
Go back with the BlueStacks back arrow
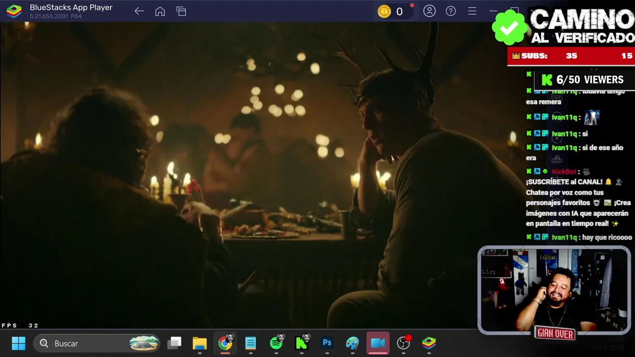coord(139,11)
